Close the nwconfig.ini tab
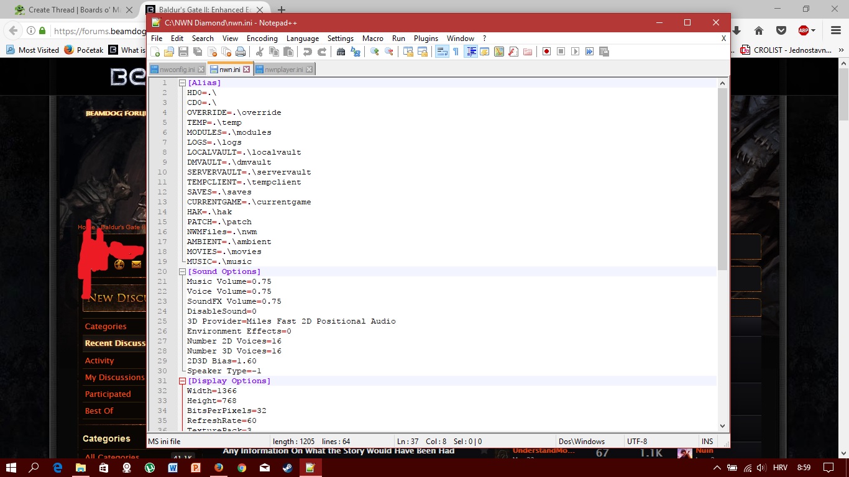Image resolution: width=849 pixels, height=477 pixels. tap(200, 70)
